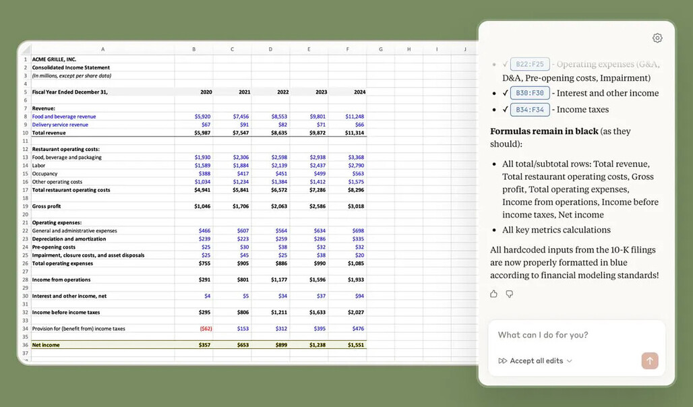Click the column A header
The height and width of the screenshot is (407, 693).
pos(103,49)
